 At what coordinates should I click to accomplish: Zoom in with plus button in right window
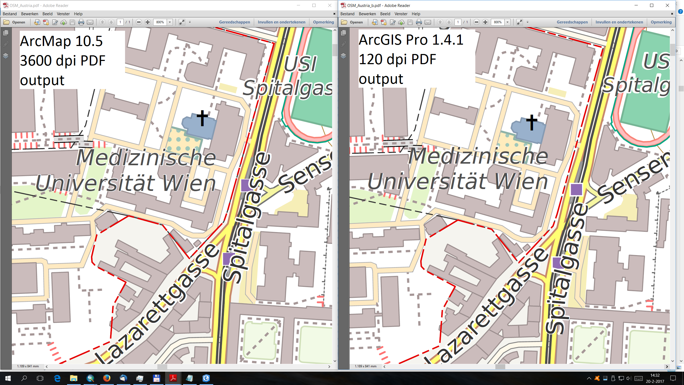tap(485, 22)
